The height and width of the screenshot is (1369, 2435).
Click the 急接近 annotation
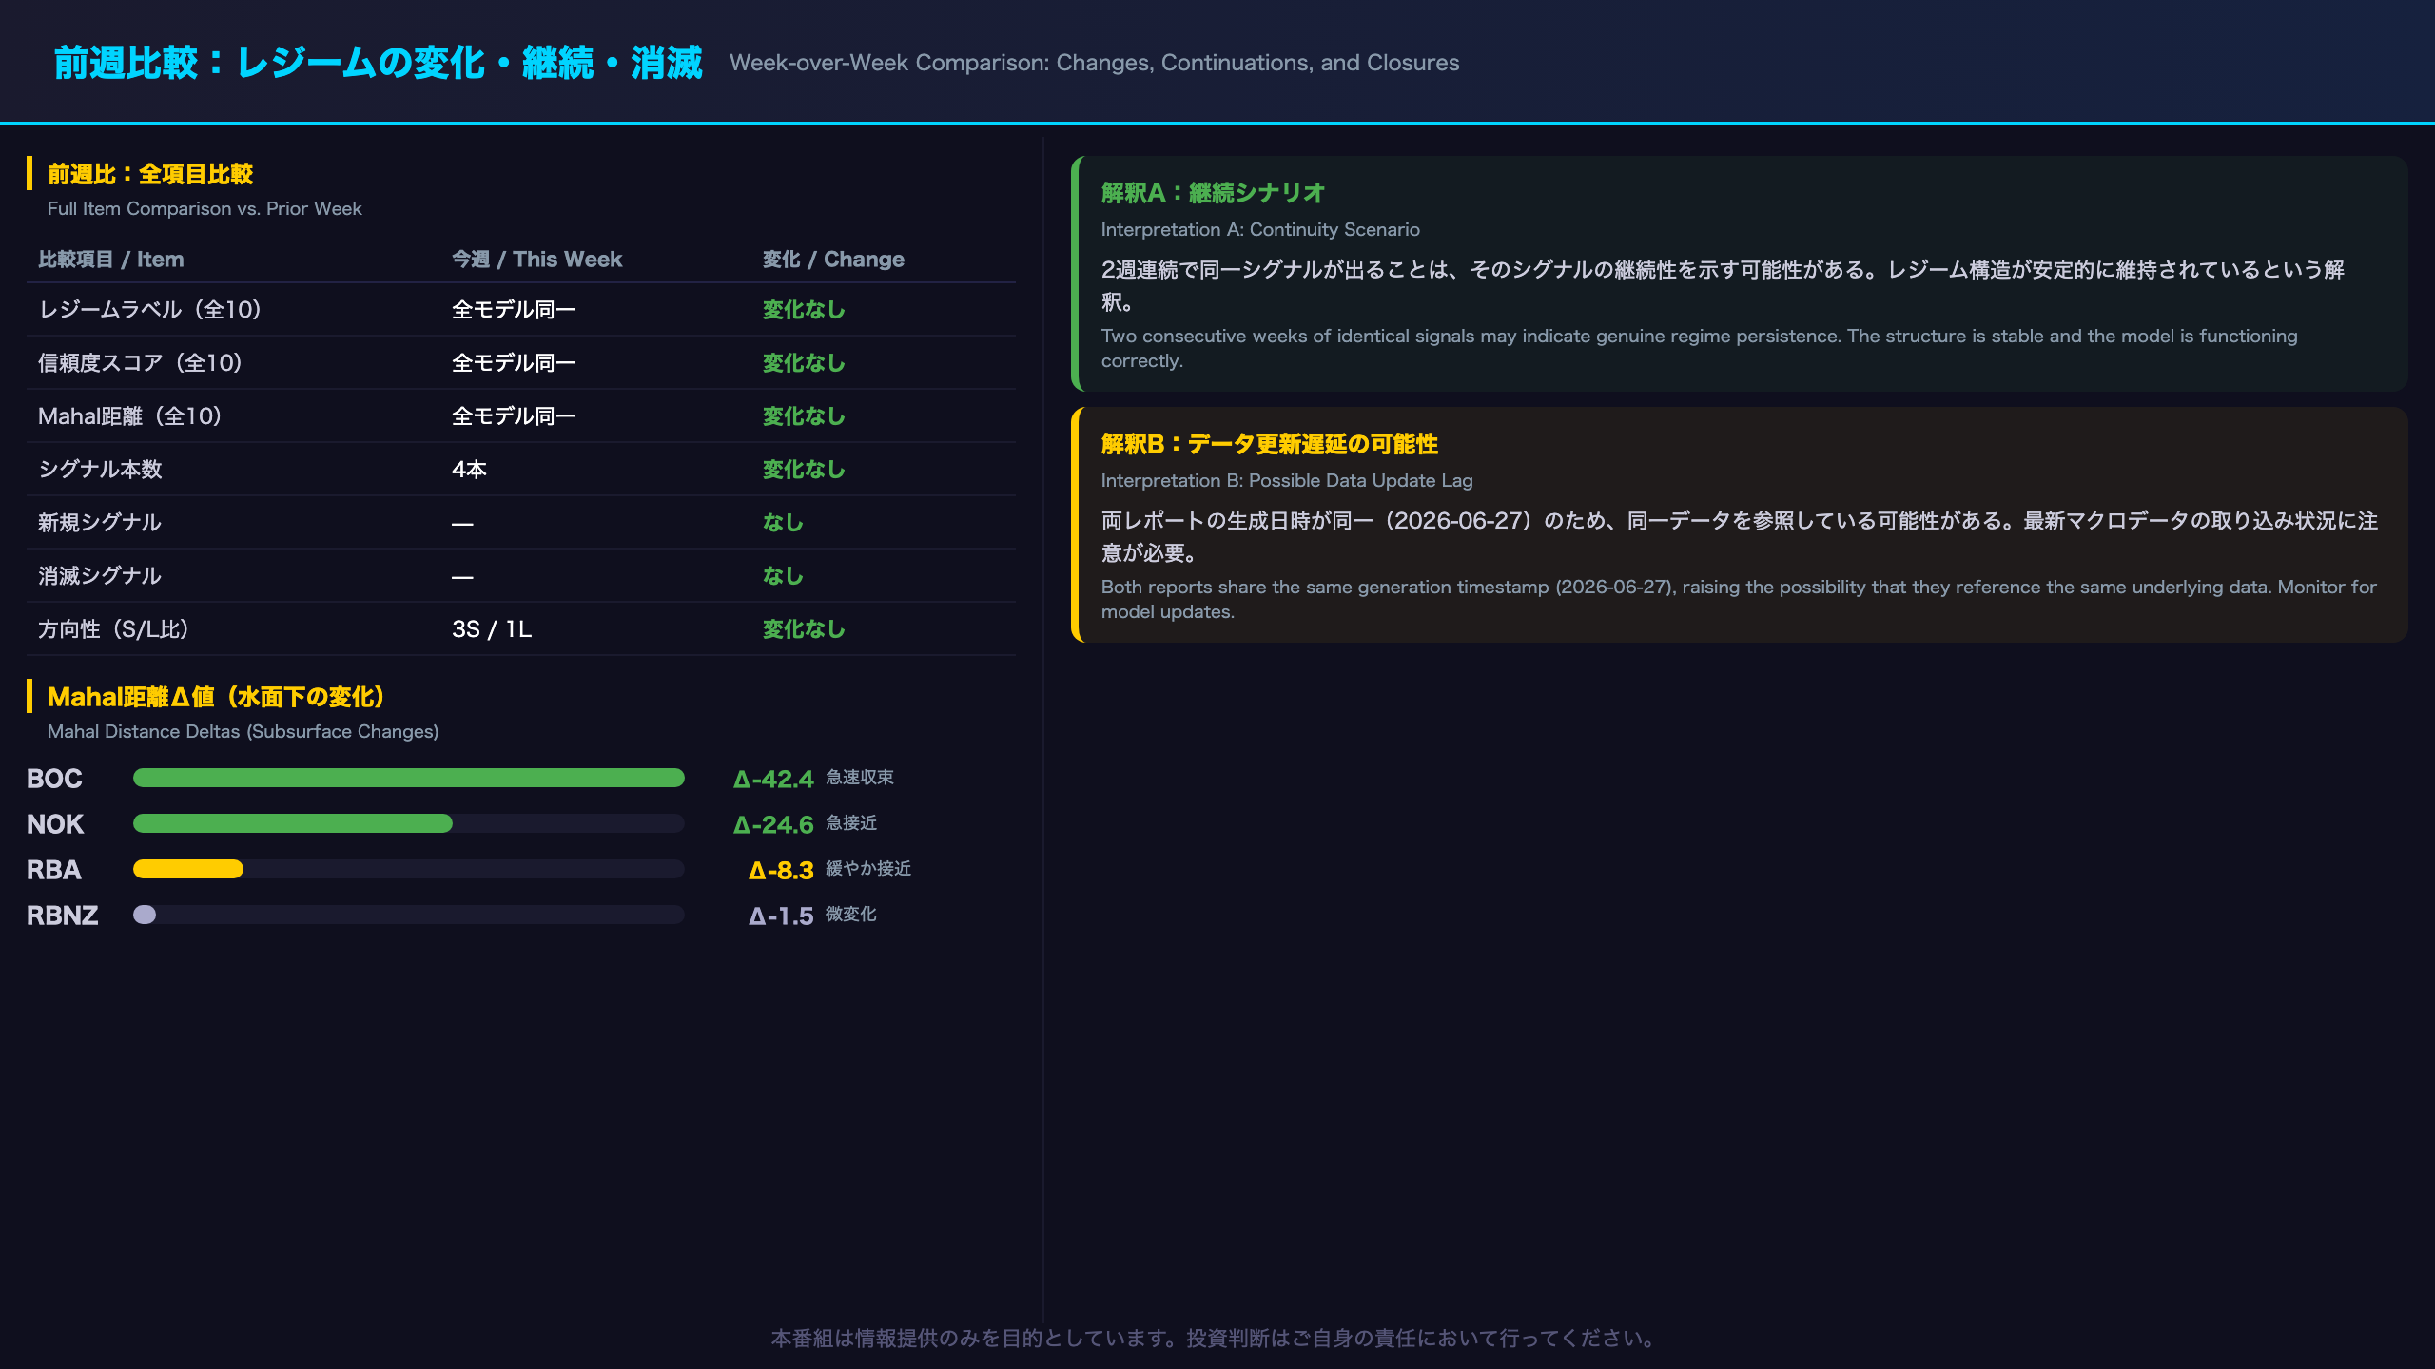851,822
